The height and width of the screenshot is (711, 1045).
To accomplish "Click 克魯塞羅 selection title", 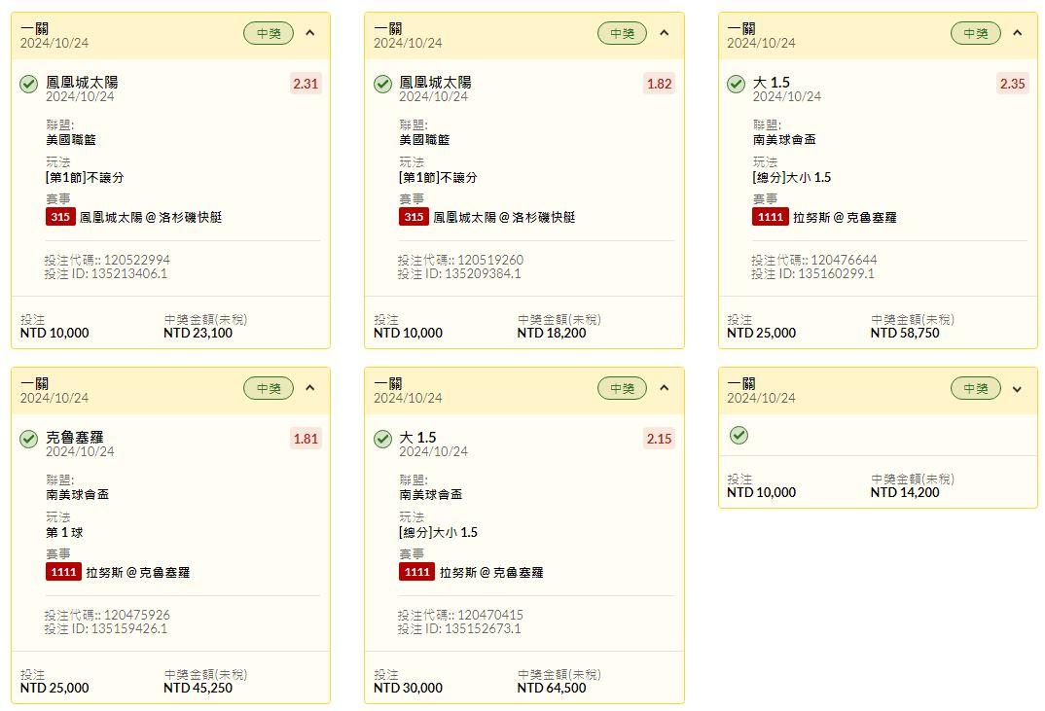I will tap(75, 437).
